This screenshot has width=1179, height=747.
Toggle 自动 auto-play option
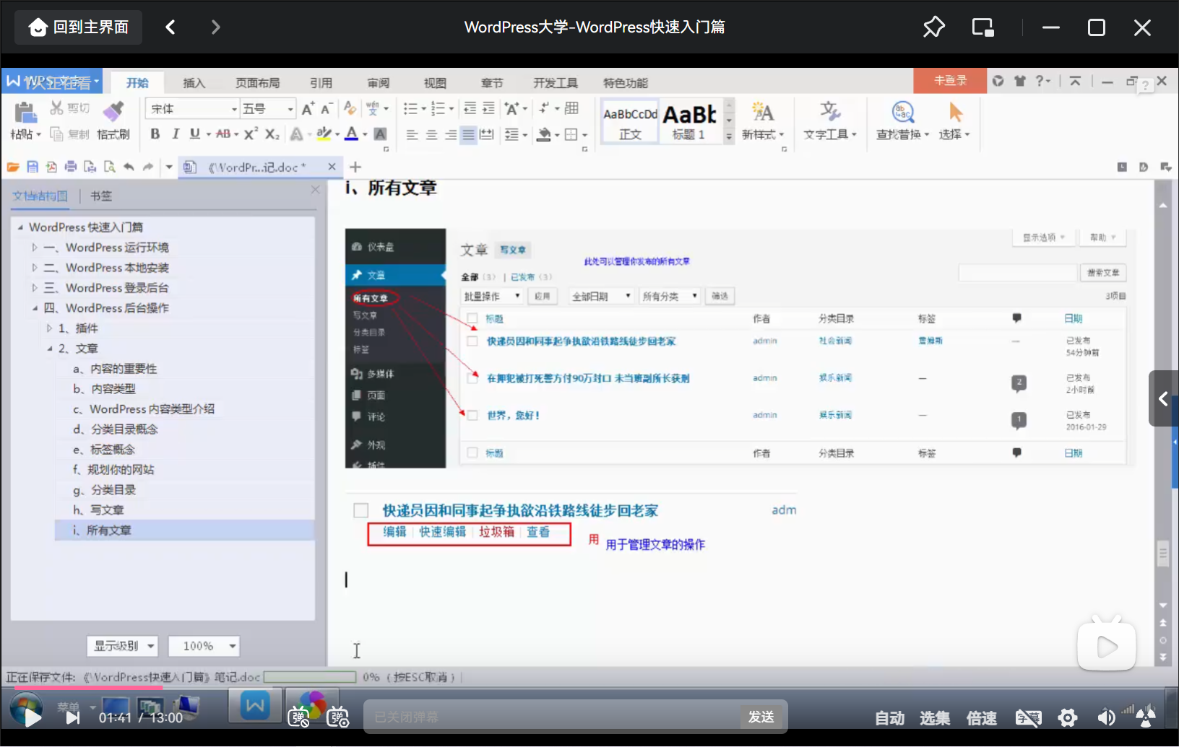889,718
